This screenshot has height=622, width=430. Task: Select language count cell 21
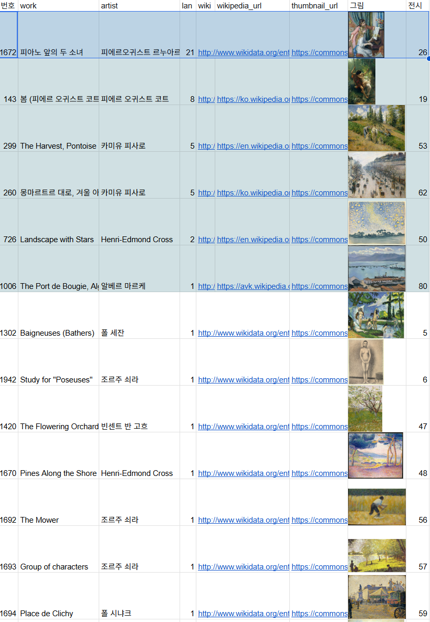pyautogui.click(x=188, y=35)
